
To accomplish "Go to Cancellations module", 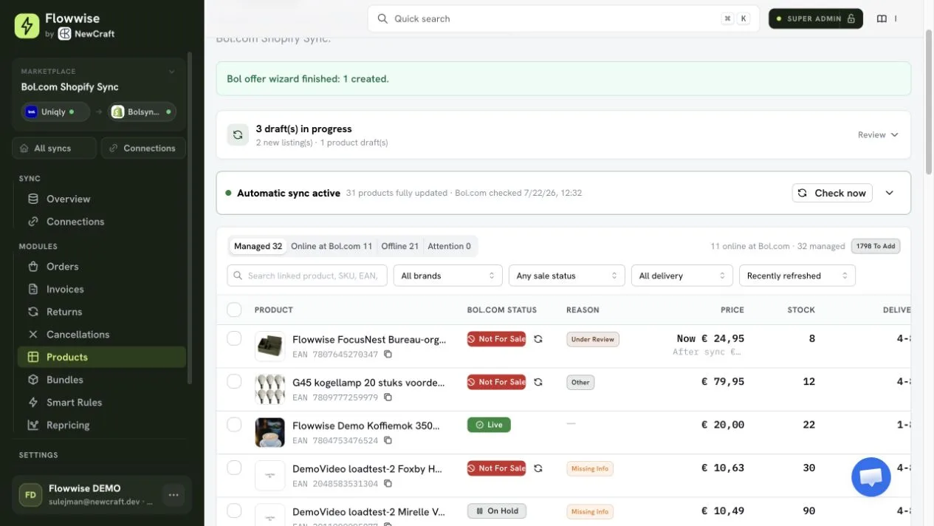I will coord(101,335).
